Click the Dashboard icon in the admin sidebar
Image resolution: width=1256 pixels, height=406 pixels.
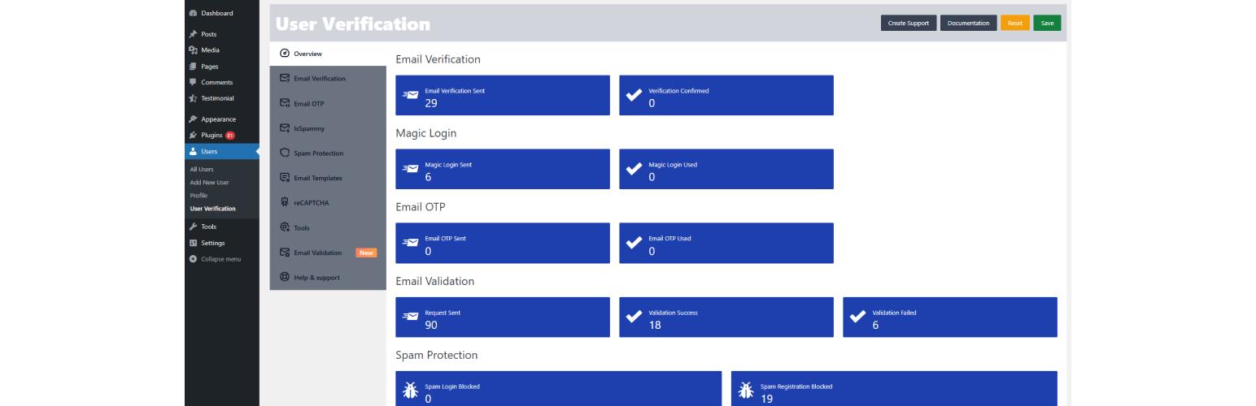pyautogui.click(x=193, y=13)
